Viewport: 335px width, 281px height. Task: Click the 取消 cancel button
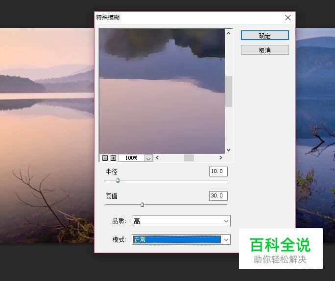(x=264, y=50)
